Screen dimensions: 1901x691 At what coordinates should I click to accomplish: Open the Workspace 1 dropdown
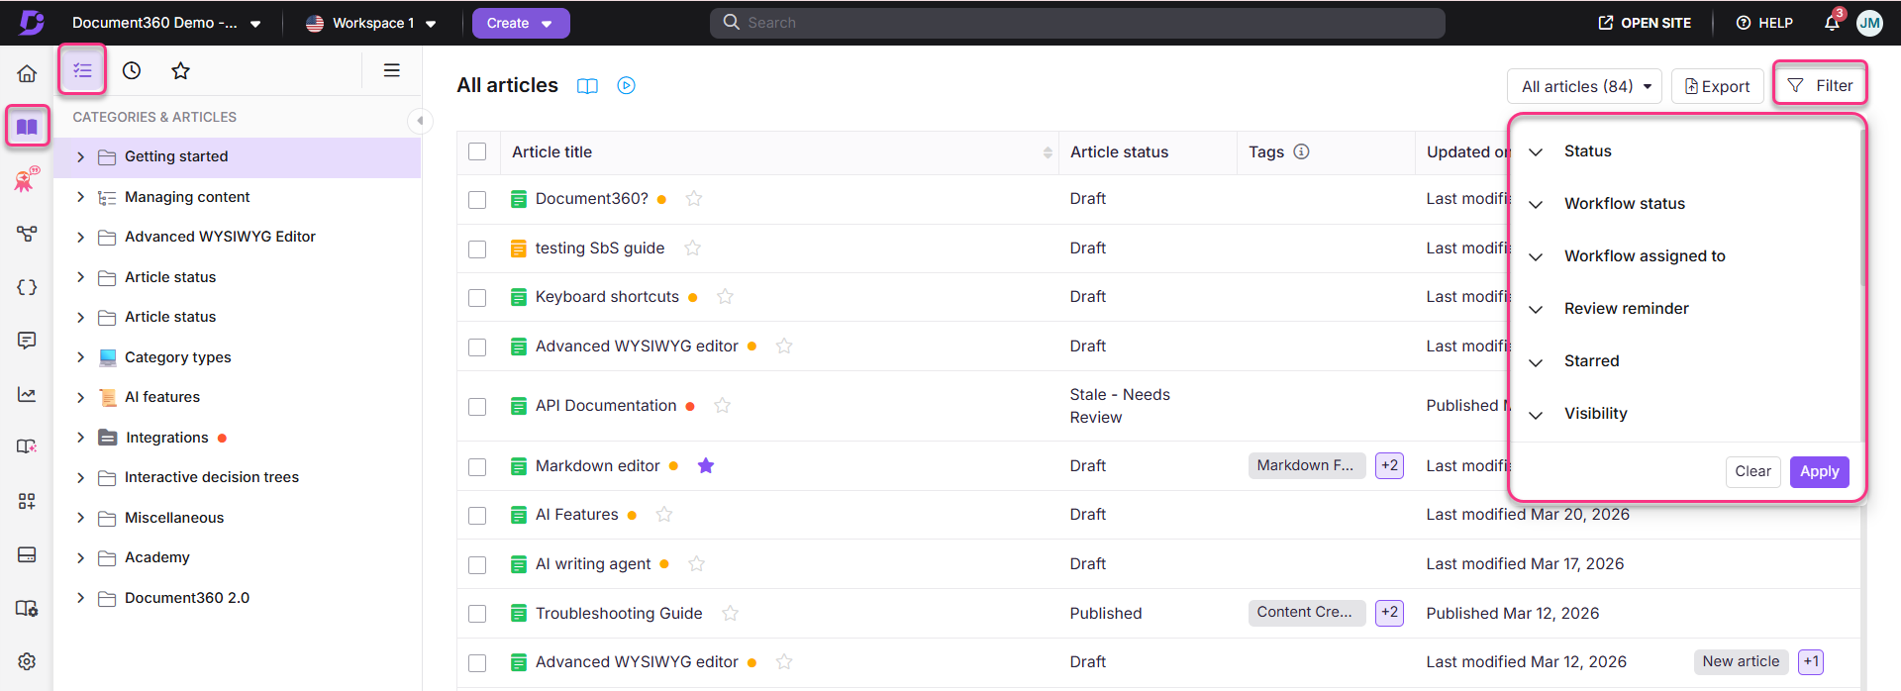(371, 23)
